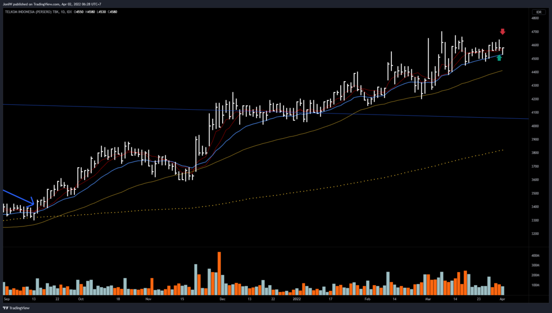Select the 2022 label on time axis
This screenshot has width=552, height=313.
coord(296,297)
